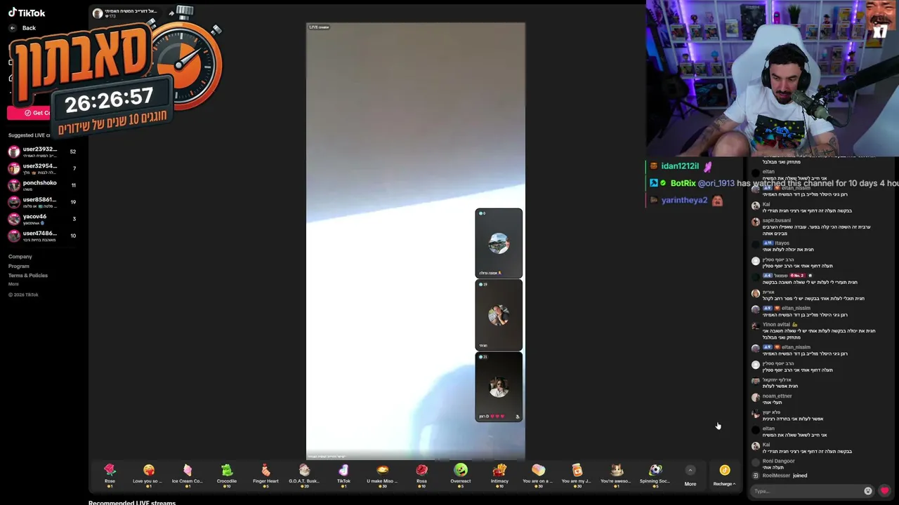The width and height of the screenshot is (899, 505).
Task: Send the Spinning Soccer gift
Action: point(655,475)
